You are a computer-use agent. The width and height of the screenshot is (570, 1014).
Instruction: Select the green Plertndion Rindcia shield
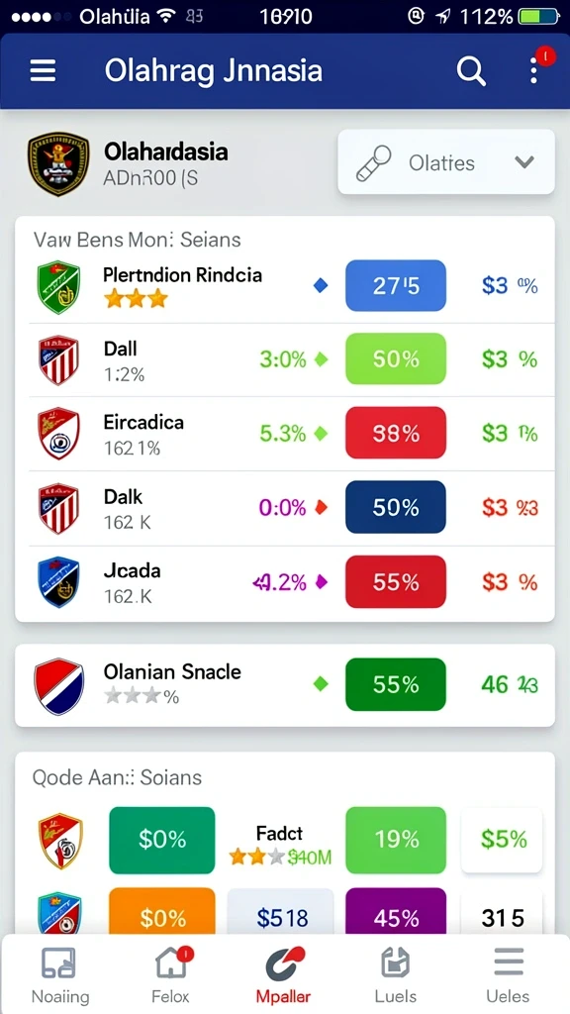point(58,287)
